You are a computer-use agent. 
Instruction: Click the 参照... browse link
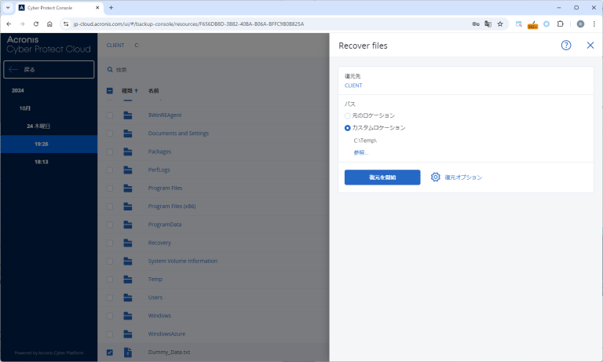(361, 152)
